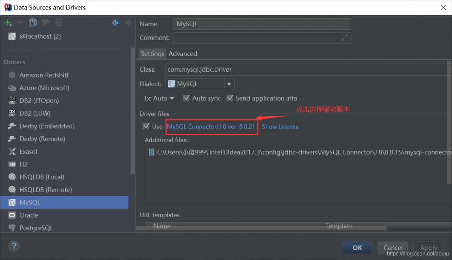Click the MySQL driver icon in Drivers list
Image resolution: width=452 pixels, height=260 pixels.
pyautogui.click(x=12, y=202)
